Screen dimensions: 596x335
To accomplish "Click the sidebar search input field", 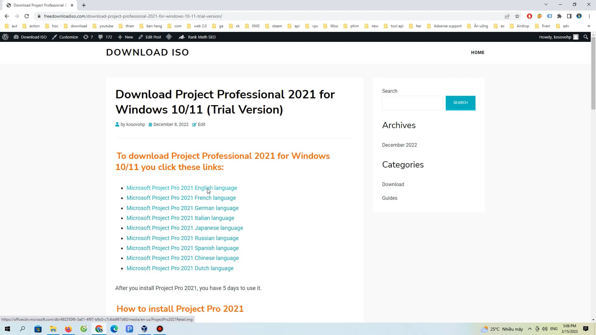I will pos(413,103).
